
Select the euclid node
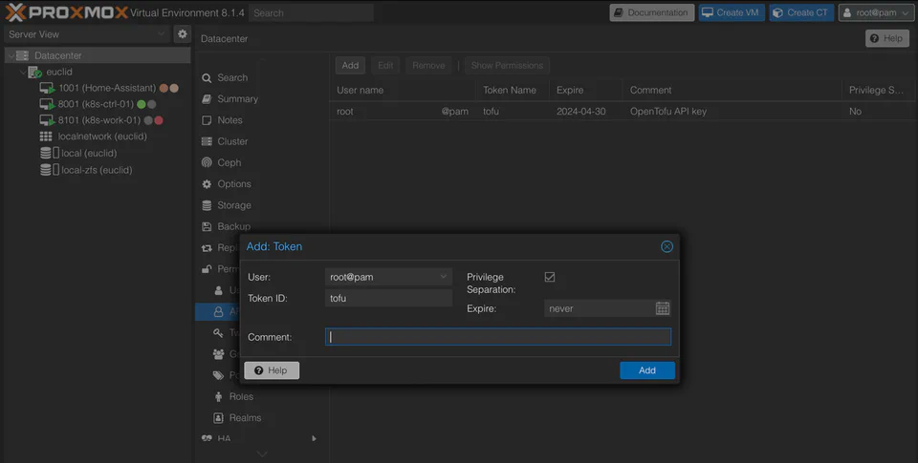58,72
